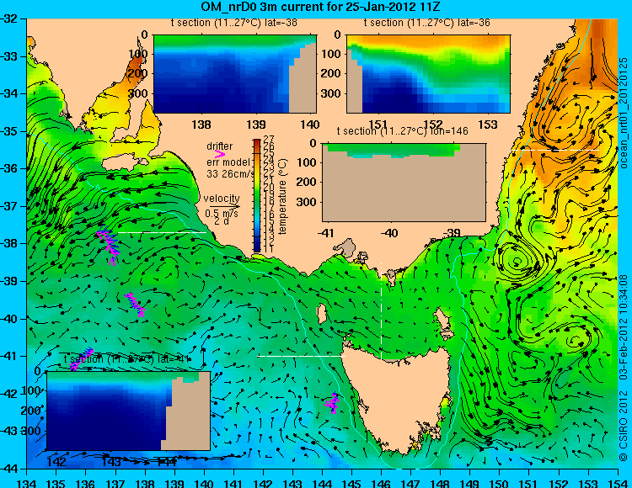Click the vertical 'temperature (°C)' label

(283, 196)
